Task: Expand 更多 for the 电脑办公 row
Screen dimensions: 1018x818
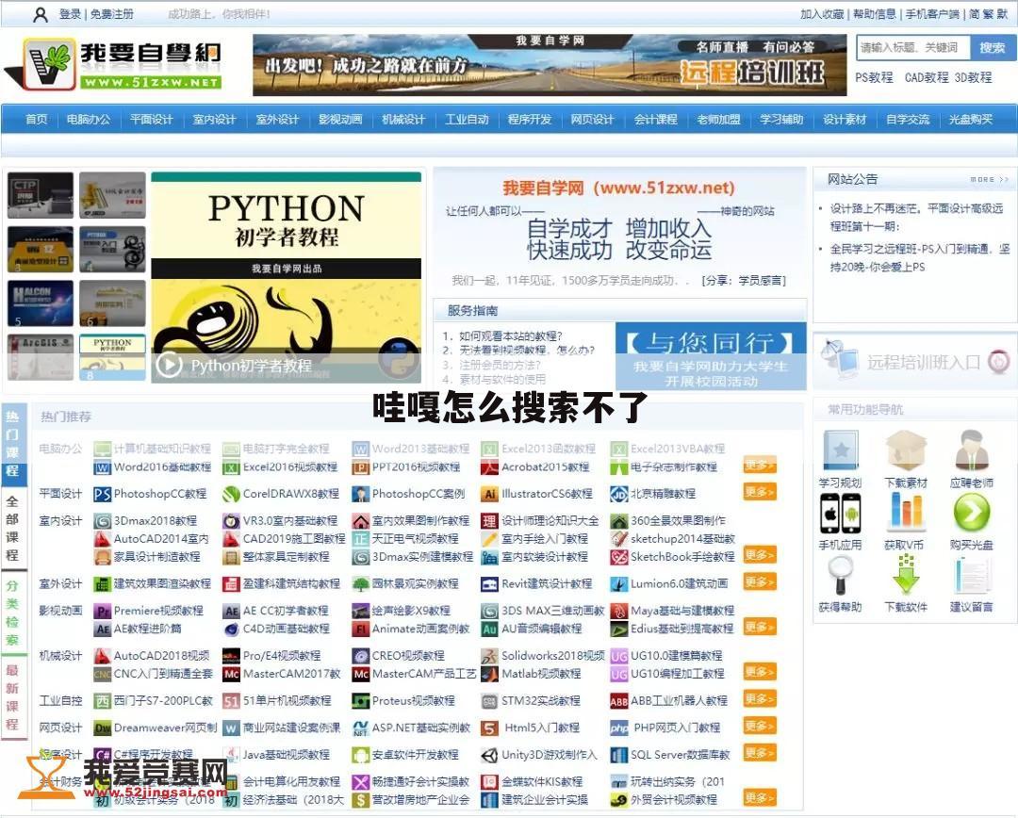Action: click(760, 466)
